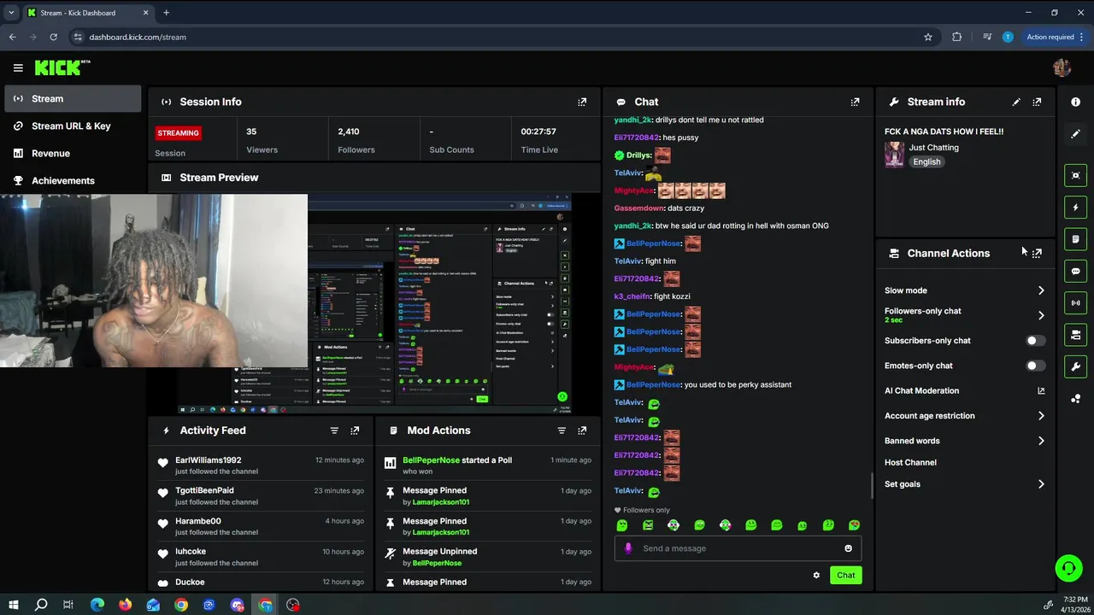Insert the first green Kick emote

click(x=622, y=525)
